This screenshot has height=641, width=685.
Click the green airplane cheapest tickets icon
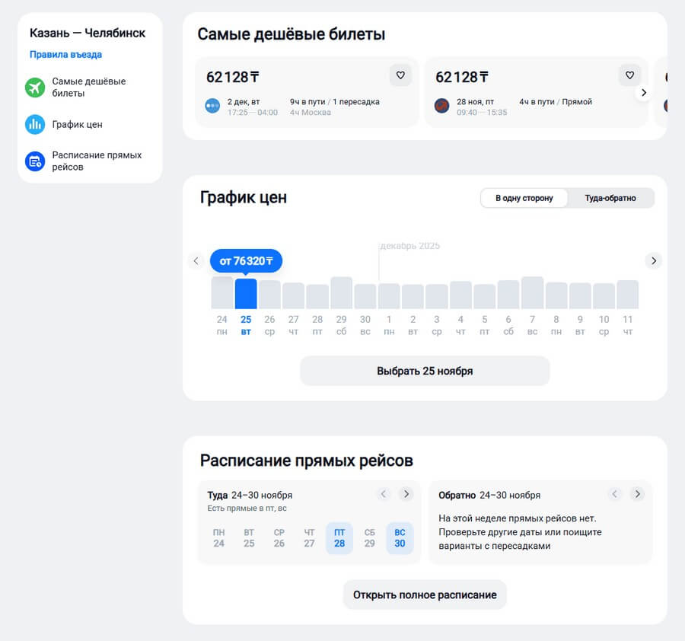35,88
